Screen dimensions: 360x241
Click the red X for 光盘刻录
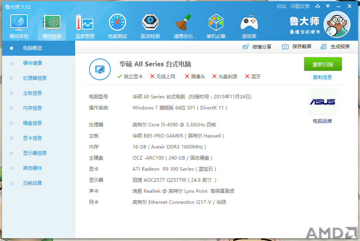(214, 76)
